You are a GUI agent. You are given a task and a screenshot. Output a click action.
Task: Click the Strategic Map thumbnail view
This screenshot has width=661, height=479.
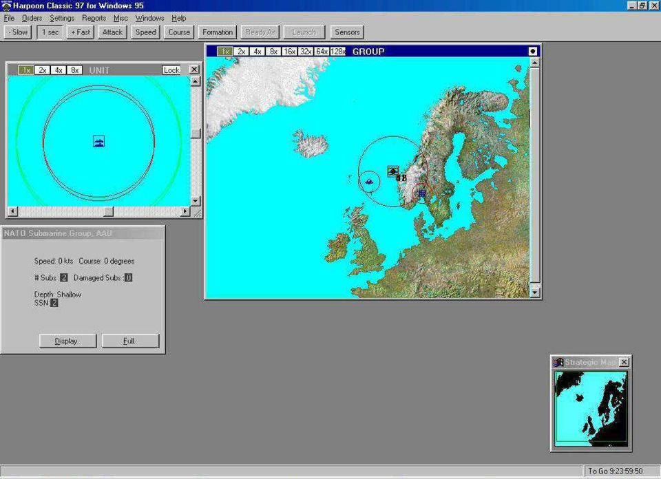[x=591, y=408]
